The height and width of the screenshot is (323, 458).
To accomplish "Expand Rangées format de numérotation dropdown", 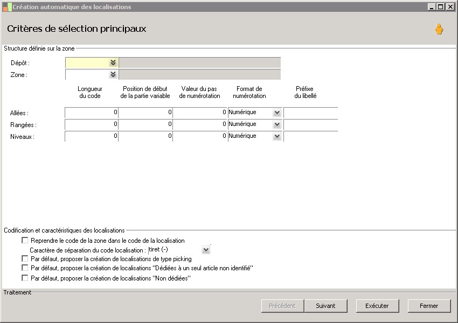I will pos(277,124).
